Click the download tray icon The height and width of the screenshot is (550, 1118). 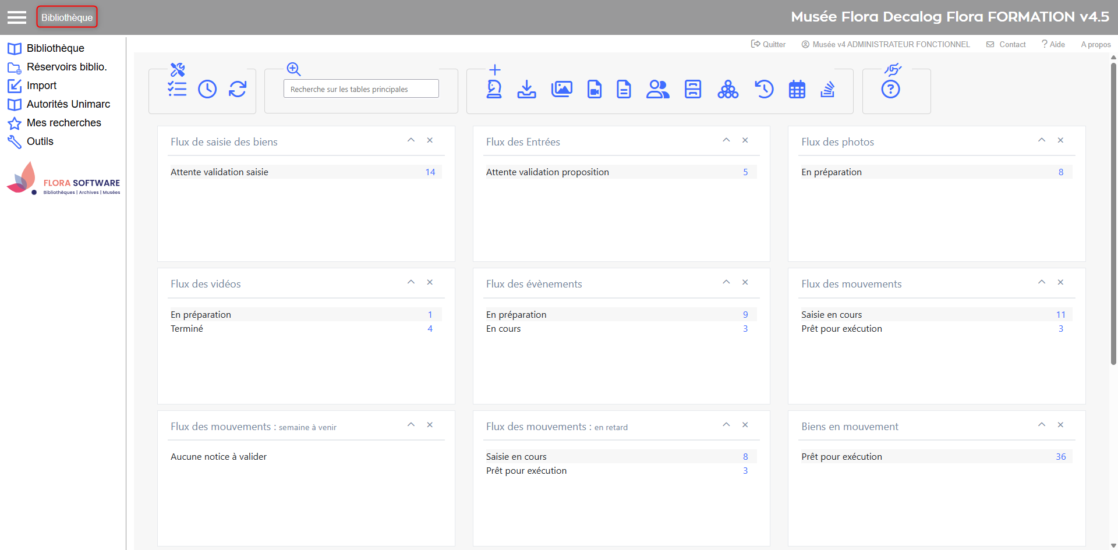pos(526,89)
